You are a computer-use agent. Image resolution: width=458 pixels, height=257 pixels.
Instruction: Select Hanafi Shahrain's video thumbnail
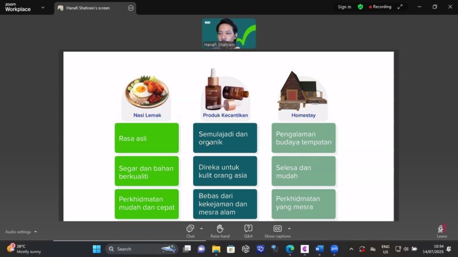click(x=228, y=33)
